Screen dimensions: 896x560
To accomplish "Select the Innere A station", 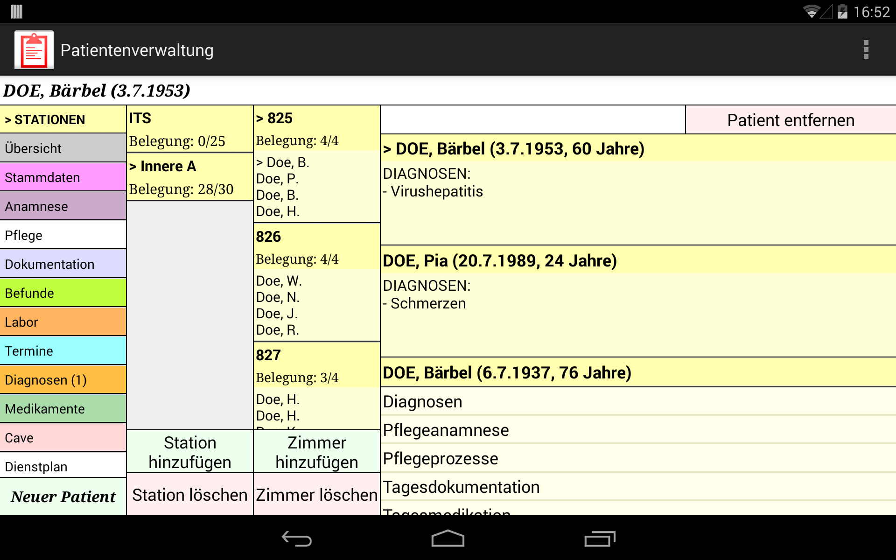I will (x=190, y=177).
